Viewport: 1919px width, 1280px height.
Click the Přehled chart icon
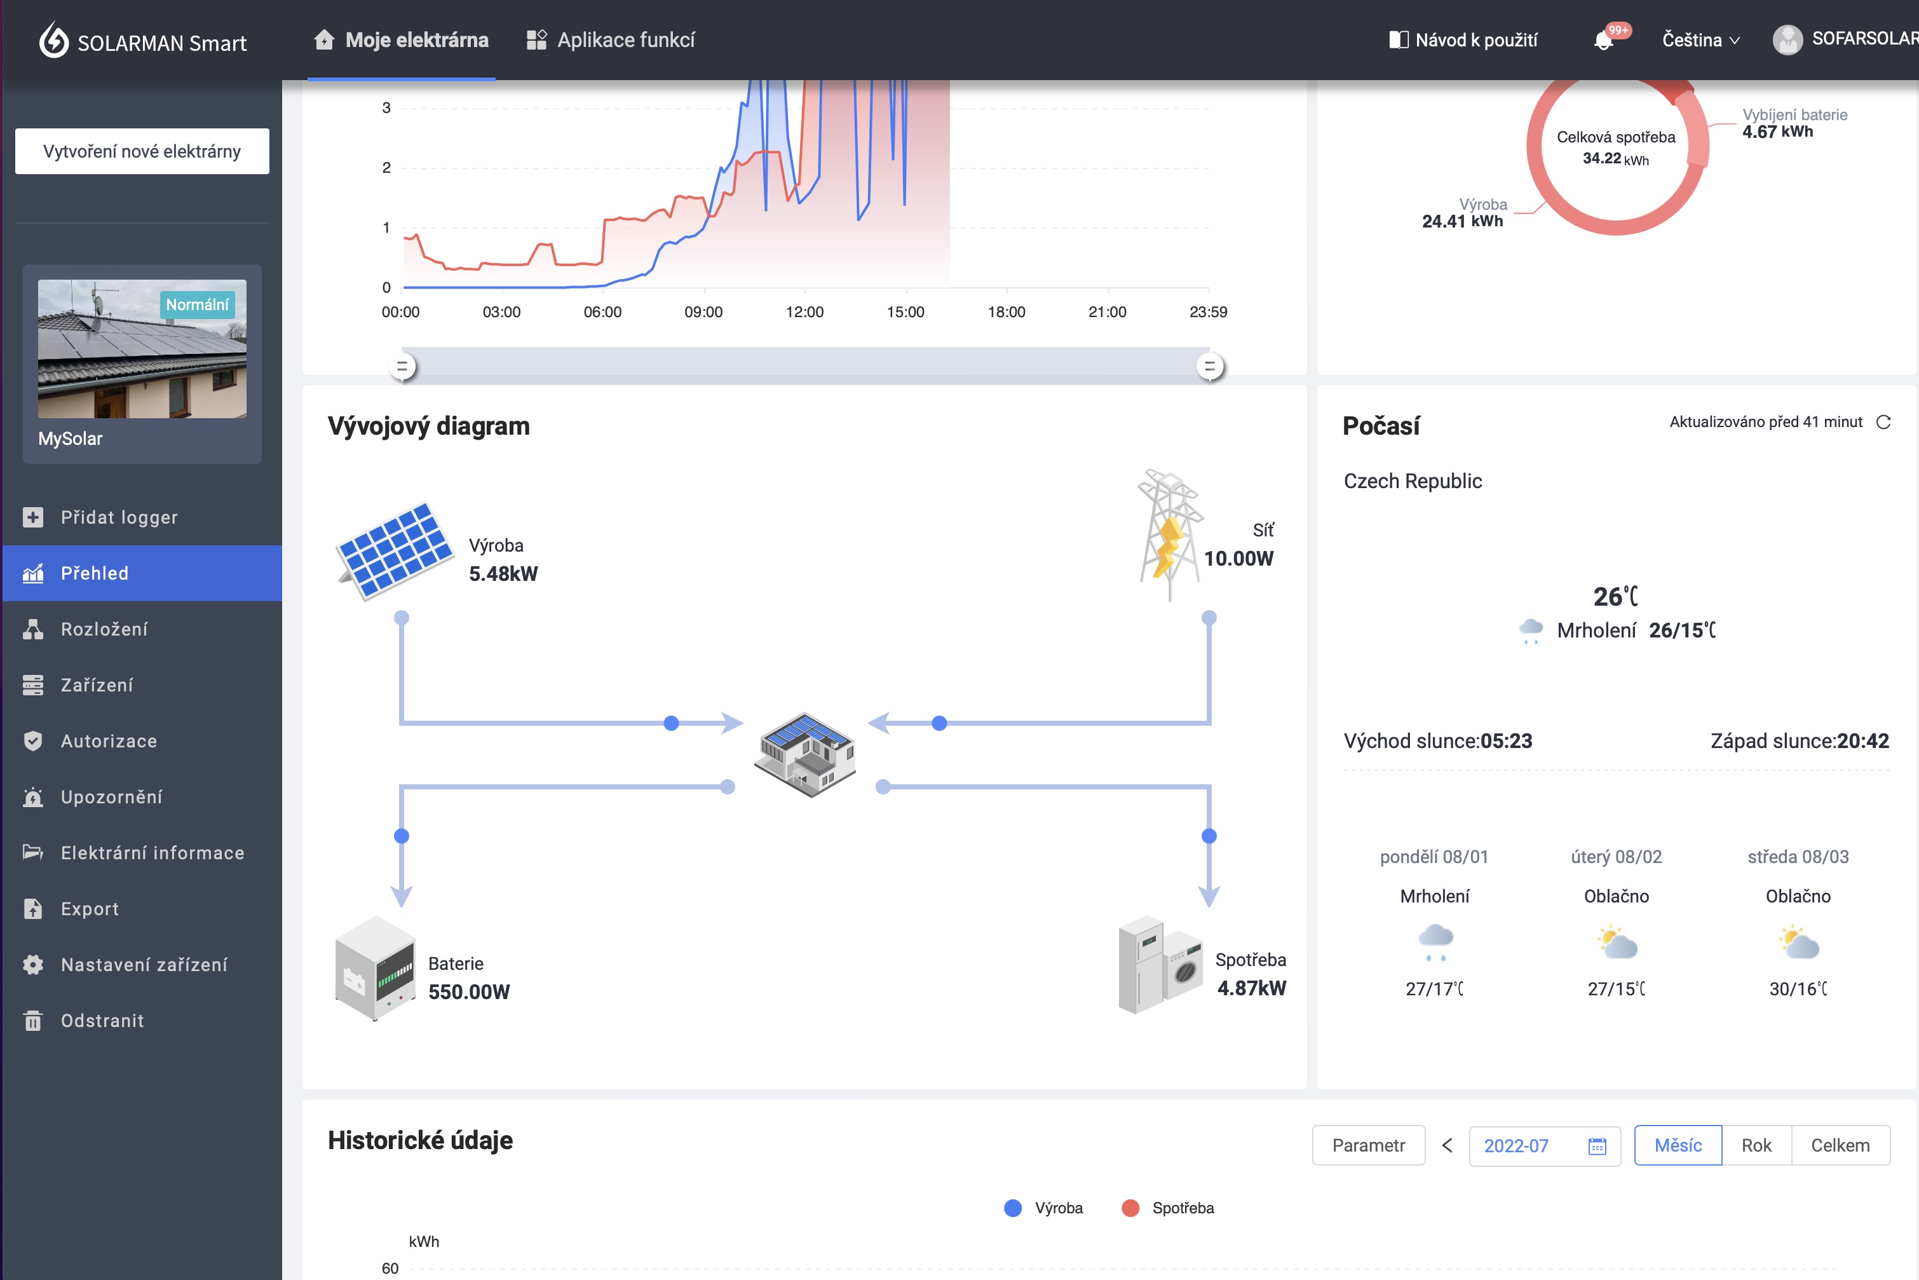coord(32,573)
